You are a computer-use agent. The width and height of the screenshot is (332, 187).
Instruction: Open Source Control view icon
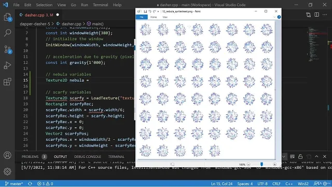click(7, 49)
